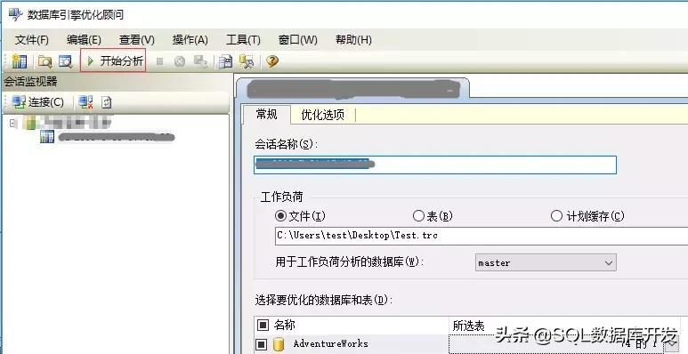
Task: Click the circled-X stop-with-recommendations icon
Action: (x=180, y=62)
